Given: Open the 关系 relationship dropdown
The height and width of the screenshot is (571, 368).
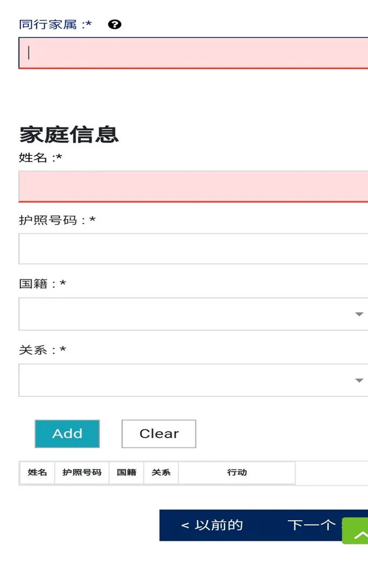Looking at the screenshot, I should coord(189,380).
